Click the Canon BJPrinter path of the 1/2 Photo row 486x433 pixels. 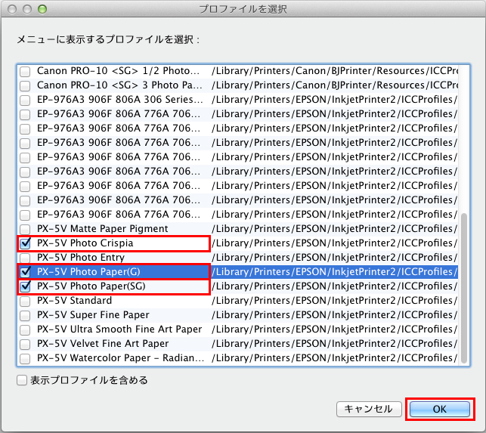tap(335, 71)
